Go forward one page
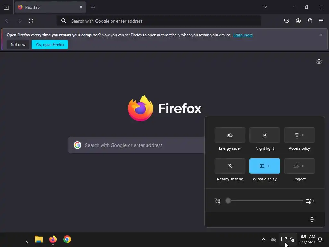 click(x=19, y=21)
